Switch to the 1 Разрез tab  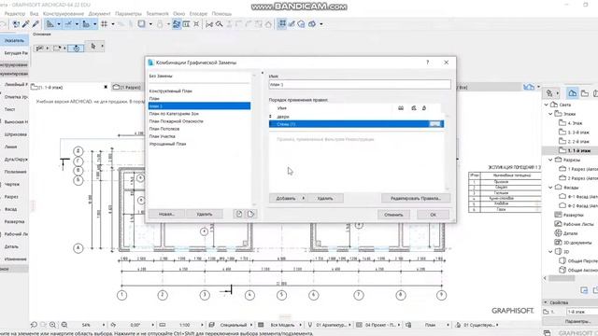pos(128,87)
